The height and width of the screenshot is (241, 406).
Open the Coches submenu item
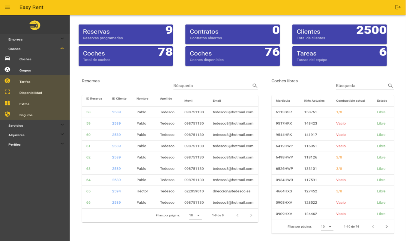pos(35,59)
